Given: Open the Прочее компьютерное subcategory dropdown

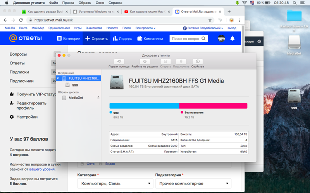Looking at the screenshot, I should (x=193, y=184).
